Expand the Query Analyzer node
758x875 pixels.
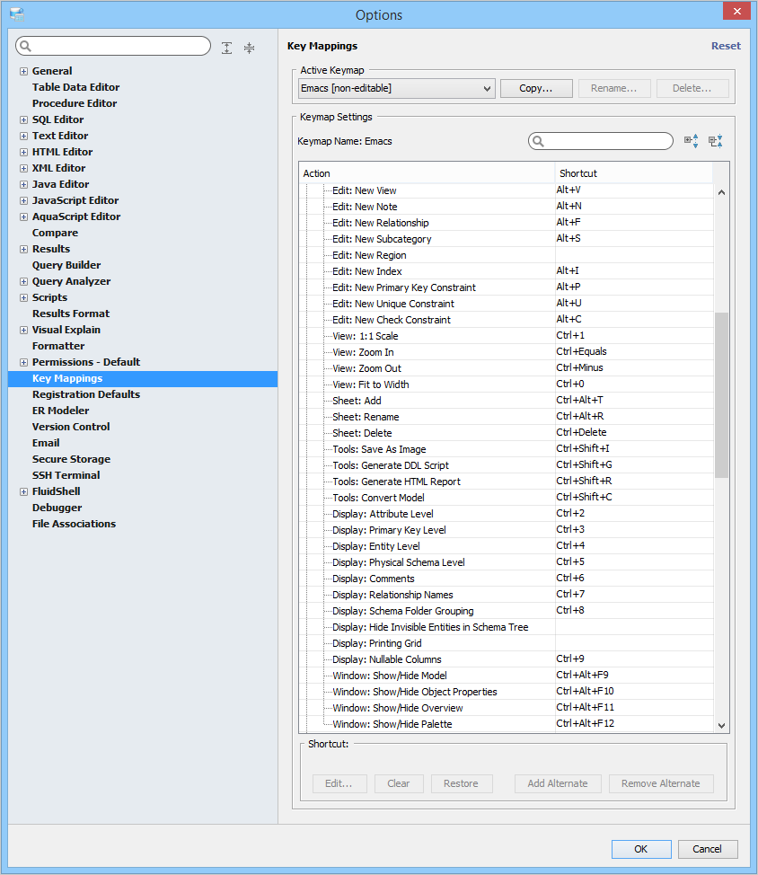pos(23,282)
